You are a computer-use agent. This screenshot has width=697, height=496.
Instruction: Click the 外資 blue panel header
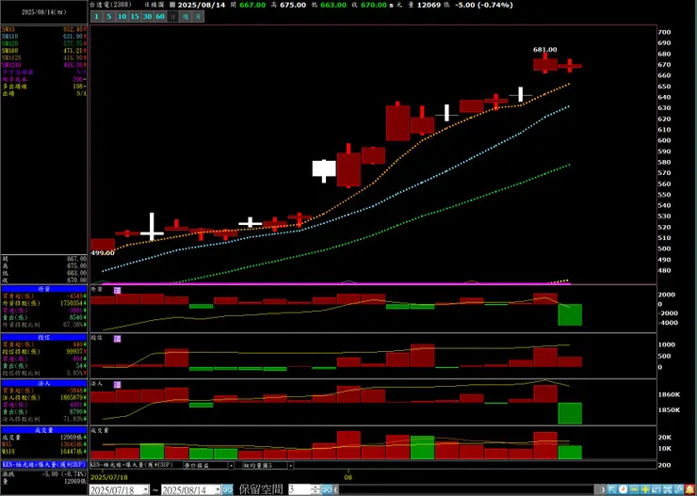tap(44, 289)
